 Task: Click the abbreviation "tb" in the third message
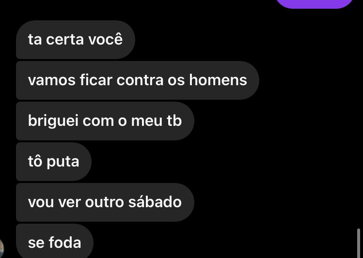tap(174, 121)
